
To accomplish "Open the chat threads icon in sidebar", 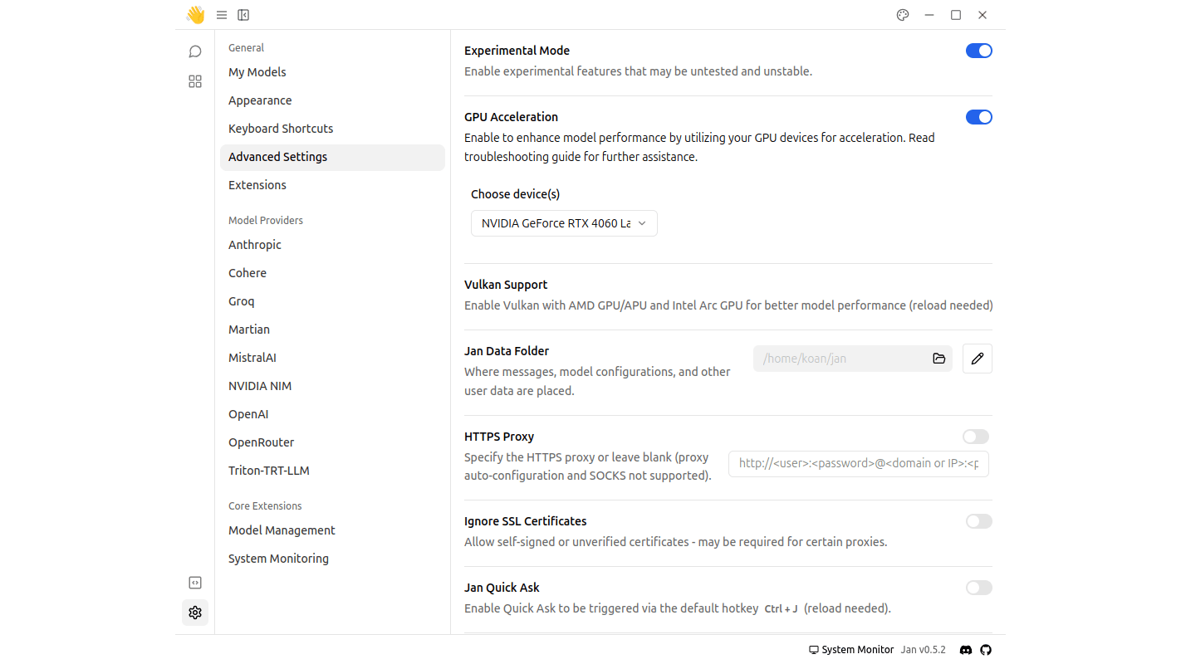I will [x=195, y=51].
